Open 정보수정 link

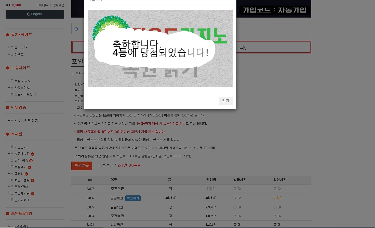click(59, 5)
